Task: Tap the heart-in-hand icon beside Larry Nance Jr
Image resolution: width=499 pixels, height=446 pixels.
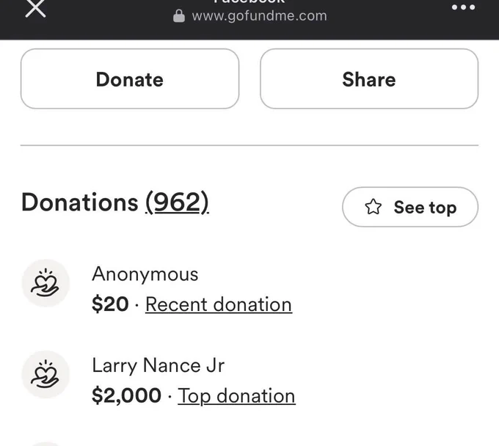Action: (x=45, y=374)
